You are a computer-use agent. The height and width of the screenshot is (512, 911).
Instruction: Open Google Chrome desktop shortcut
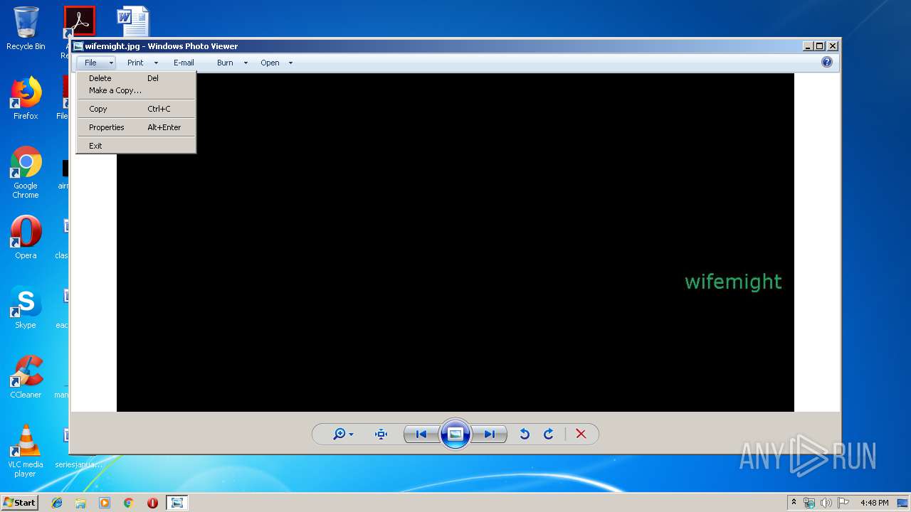[26, 172]
